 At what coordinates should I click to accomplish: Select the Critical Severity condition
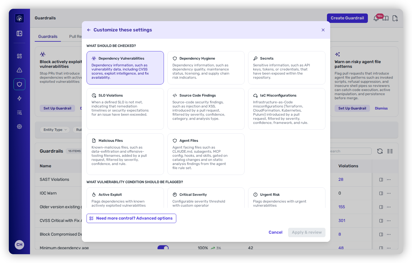coord(206,198)
